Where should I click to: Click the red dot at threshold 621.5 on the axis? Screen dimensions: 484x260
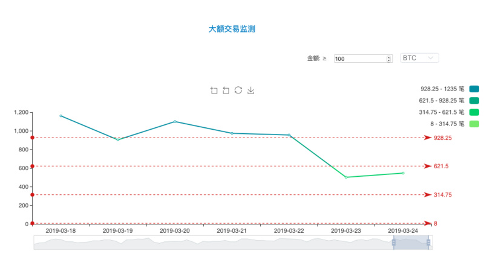[x=33, y=166]
